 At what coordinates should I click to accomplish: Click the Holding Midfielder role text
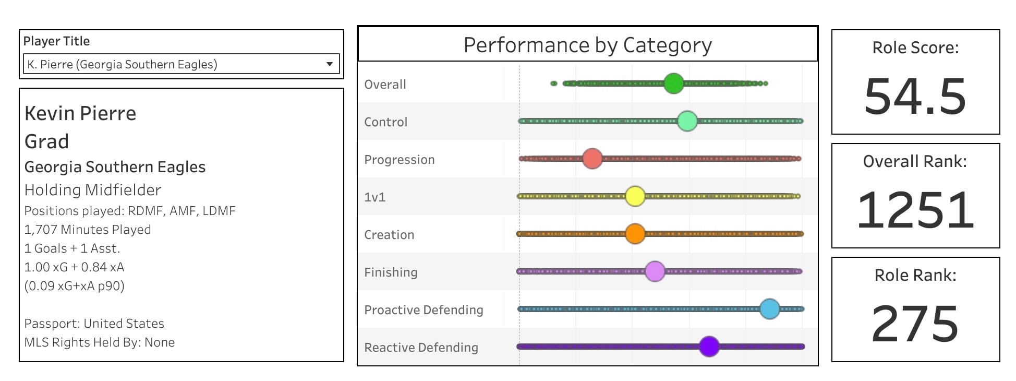pyautogui.click(x=93, y=190)
